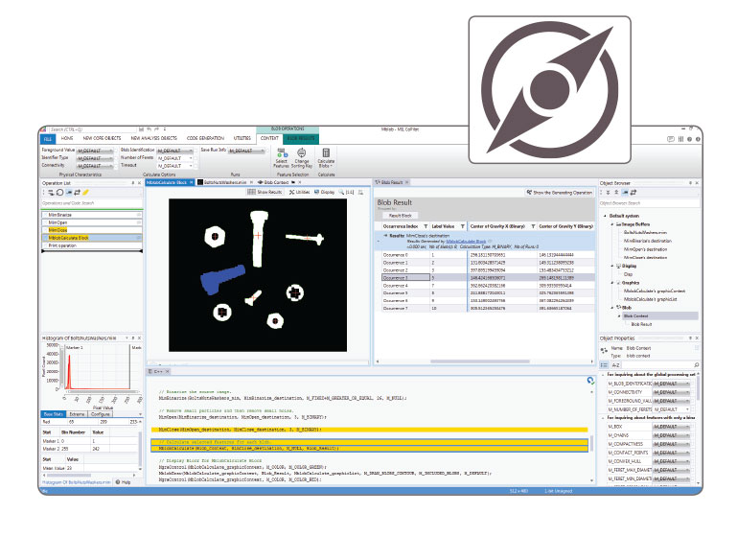The image size is (737, 536).
Task: Open the M_BOX property dropdown
Action: 671,427
